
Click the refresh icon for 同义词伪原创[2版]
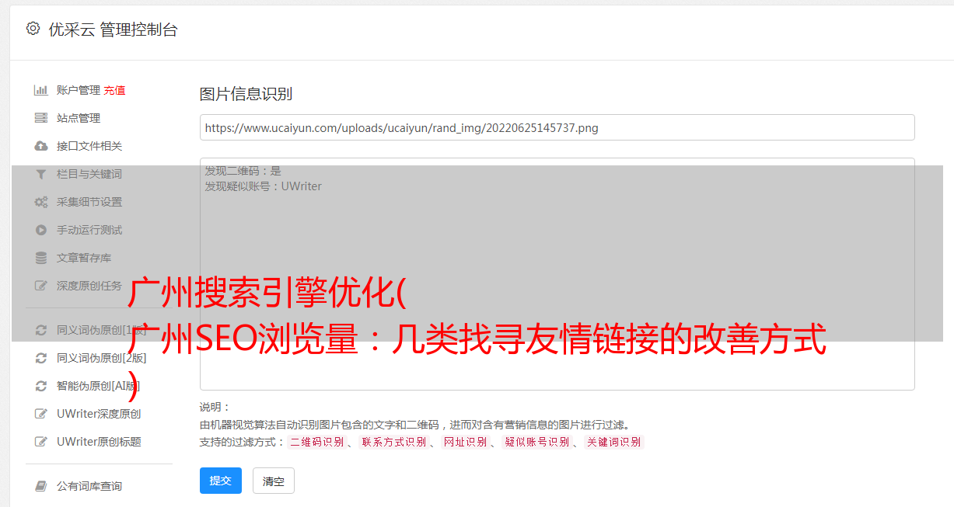click(41, 358)
